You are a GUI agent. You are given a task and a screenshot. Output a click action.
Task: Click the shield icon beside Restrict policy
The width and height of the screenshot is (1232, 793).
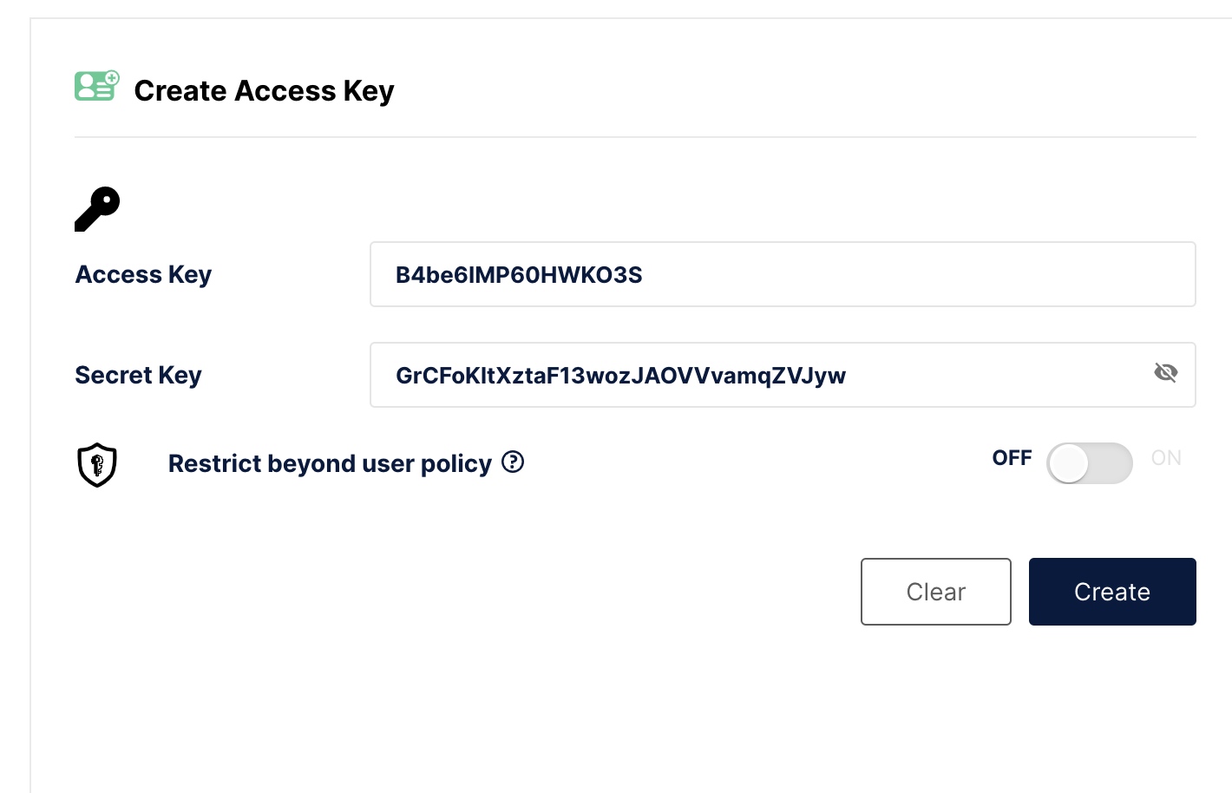pyautogui.click(x=97, y=464)
